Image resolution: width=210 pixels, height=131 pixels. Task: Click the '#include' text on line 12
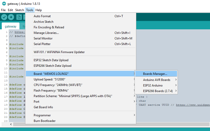[16, 77]
